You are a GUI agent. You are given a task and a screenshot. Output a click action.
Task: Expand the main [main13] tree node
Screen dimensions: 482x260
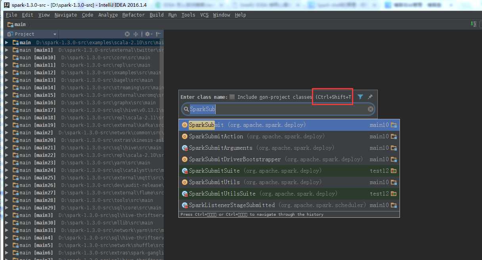7,80
